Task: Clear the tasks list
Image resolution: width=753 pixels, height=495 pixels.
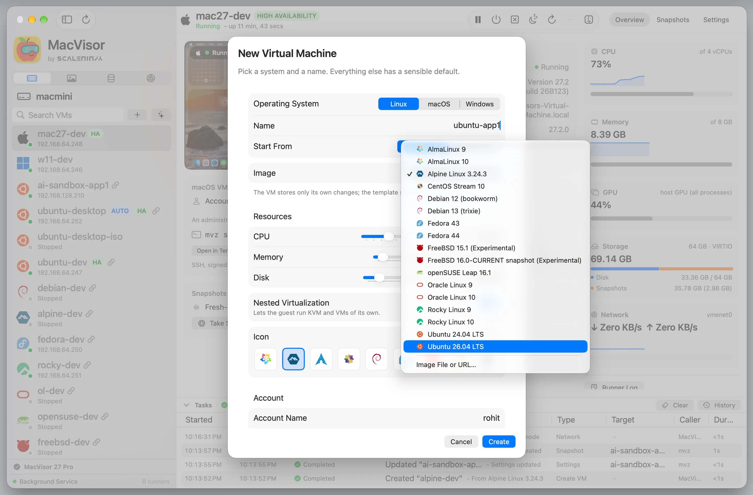Action: pos(675,405)
